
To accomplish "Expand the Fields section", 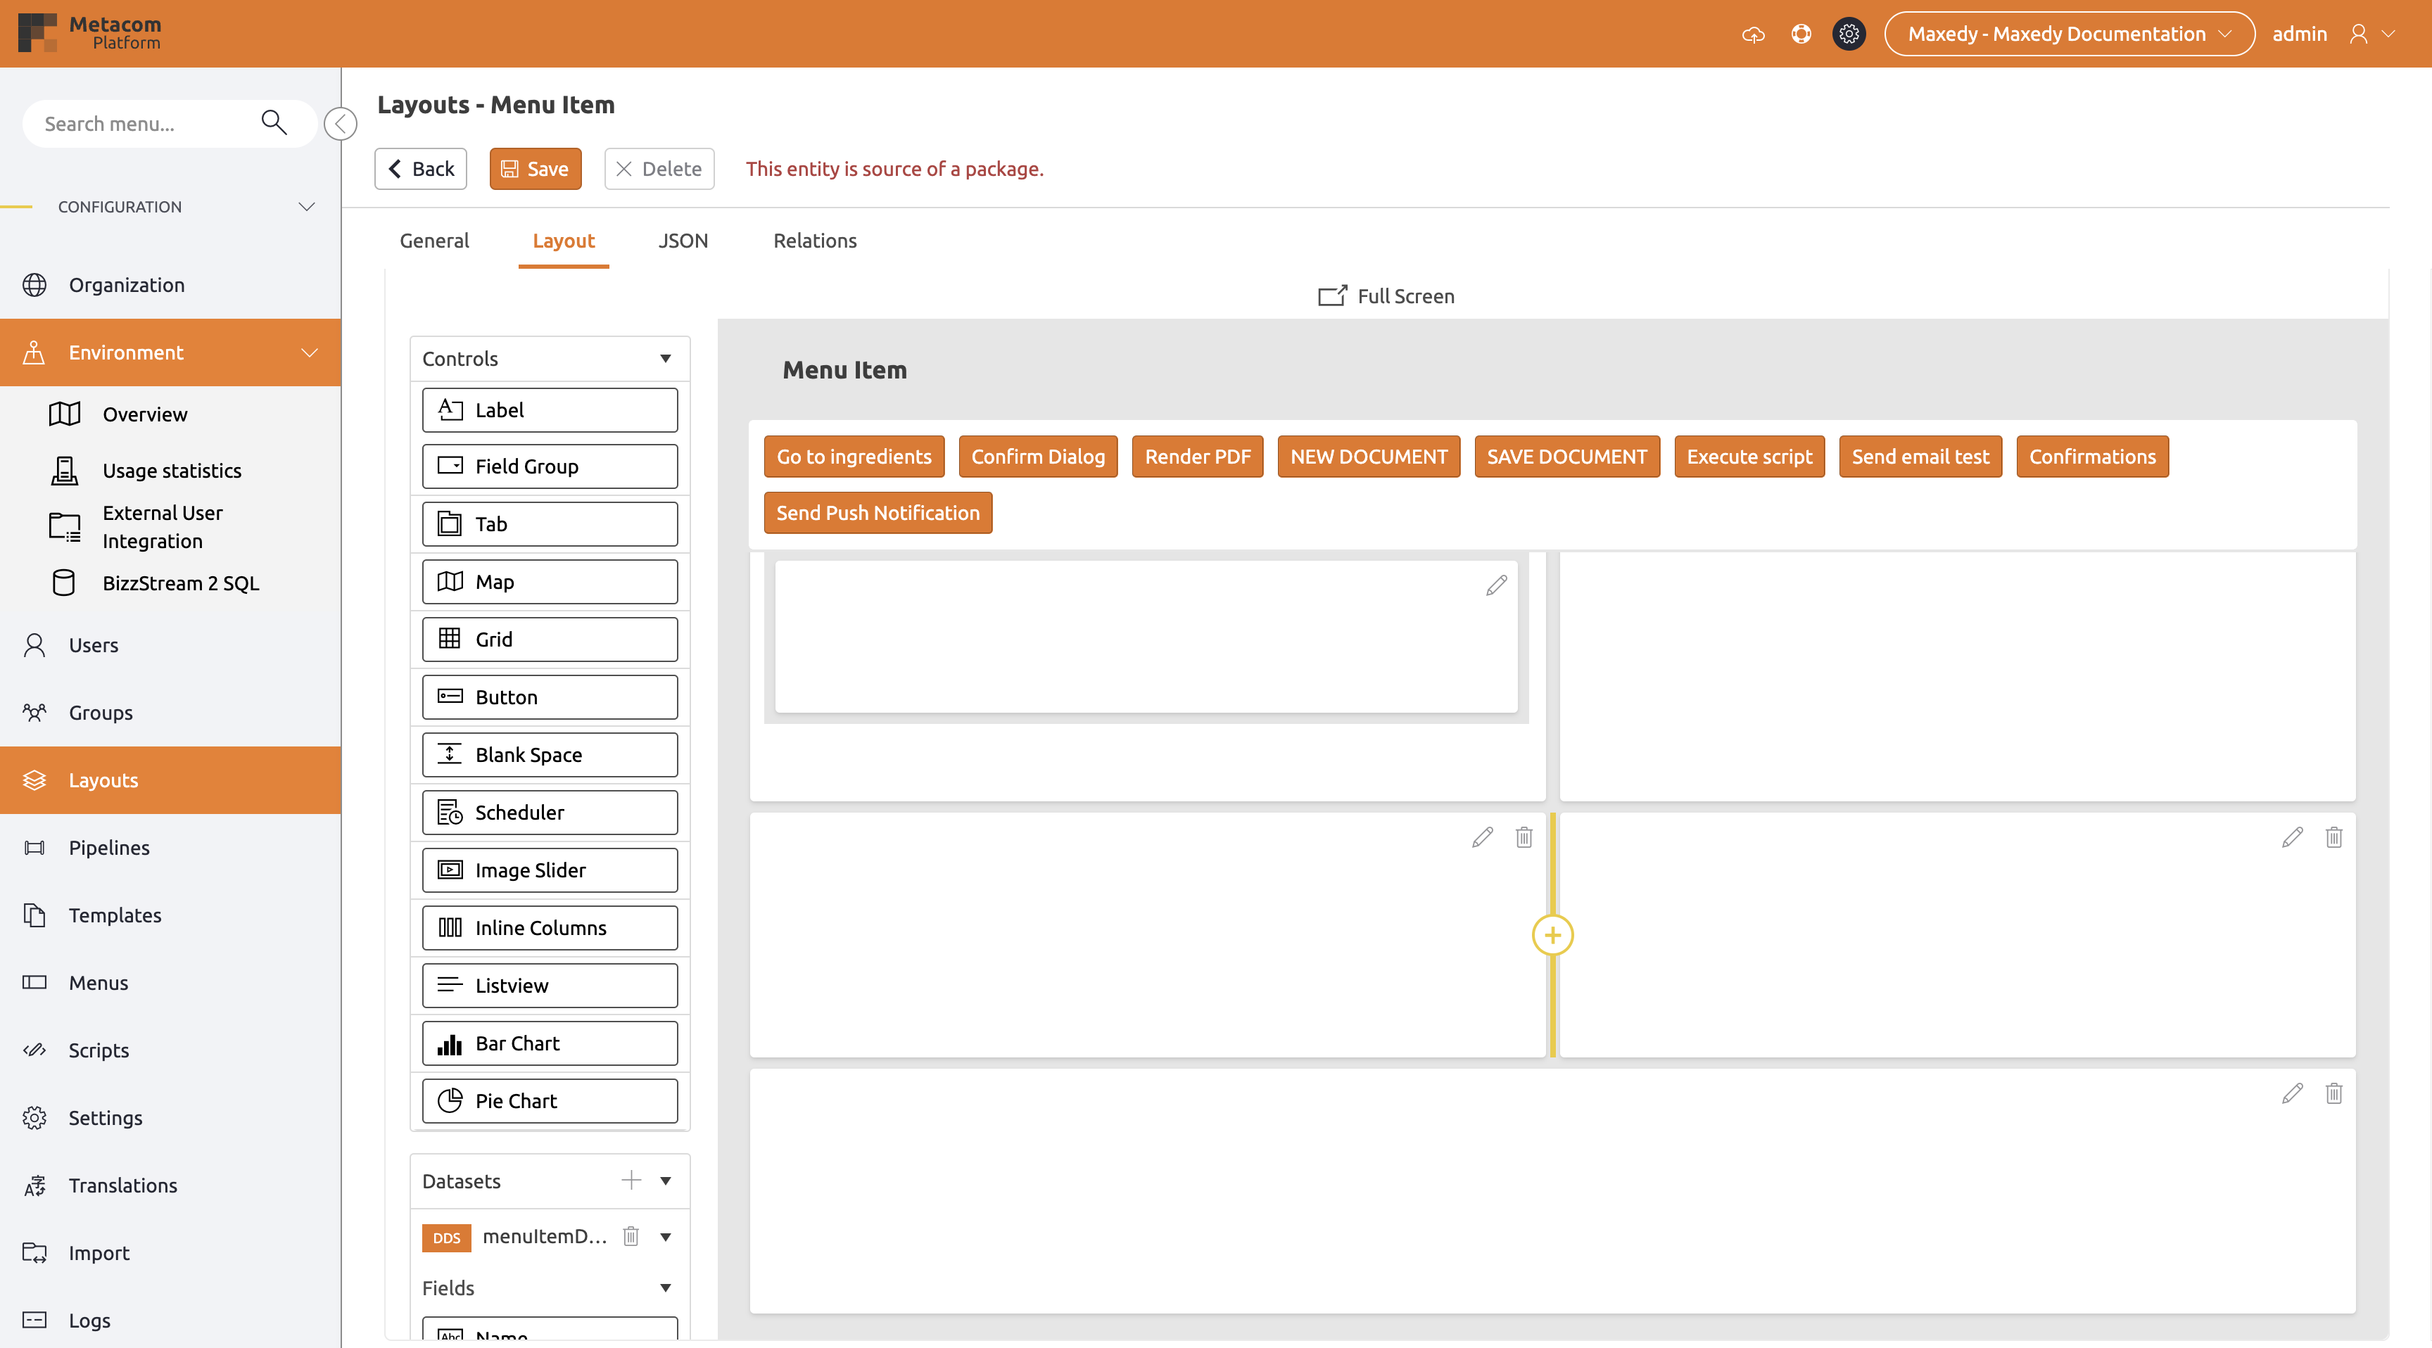I will pyautogui.click(x=664, y=1287).
